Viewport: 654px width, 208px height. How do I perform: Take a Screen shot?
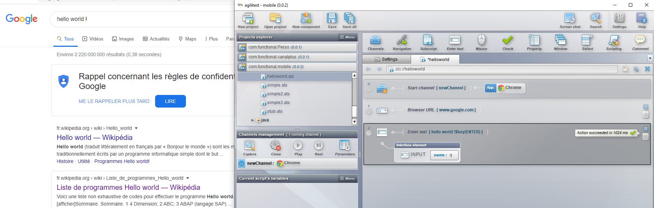pyautogui.click(x=570, y=21)
